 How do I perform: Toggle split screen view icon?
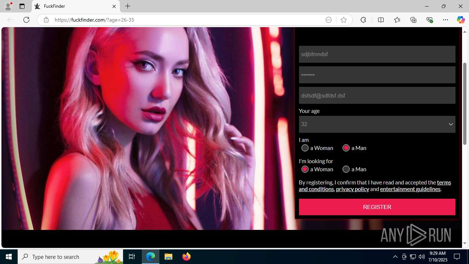click(x=381, y=20)
